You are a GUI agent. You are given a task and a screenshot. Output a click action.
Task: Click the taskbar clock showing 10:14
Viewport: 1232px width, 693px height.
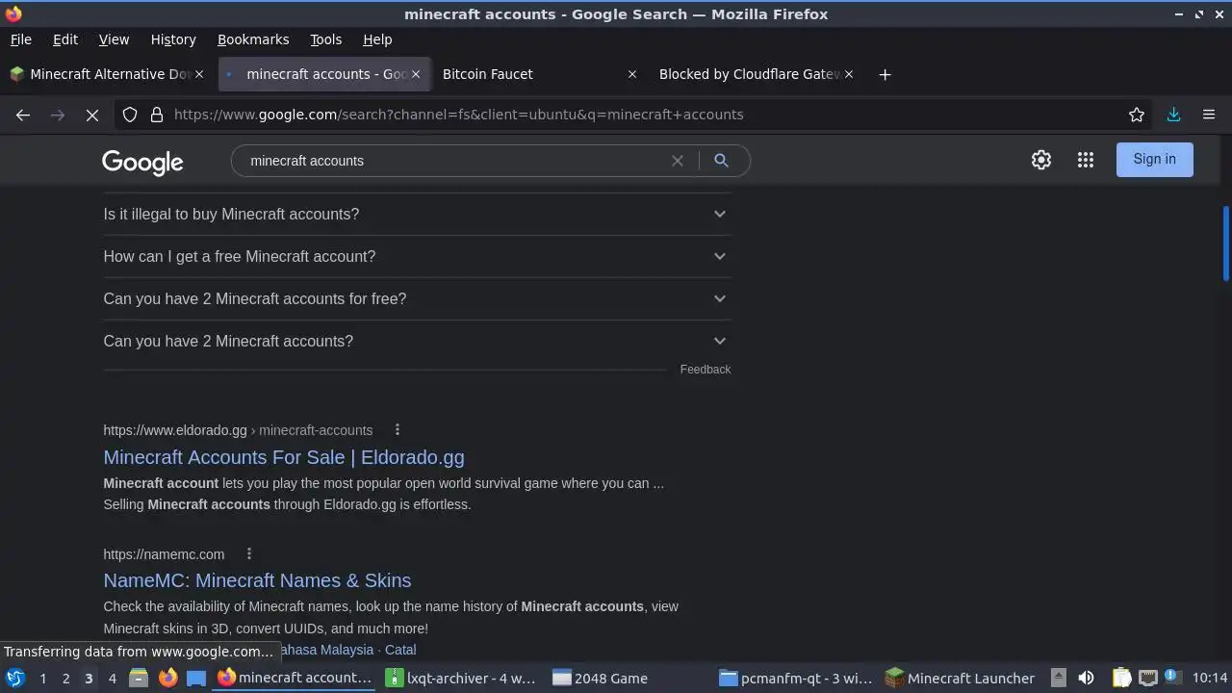point(1210,678)
